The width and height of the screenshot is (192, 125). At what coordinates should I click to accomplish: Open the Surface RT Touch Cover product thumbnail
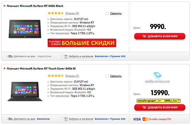point(25,91)
